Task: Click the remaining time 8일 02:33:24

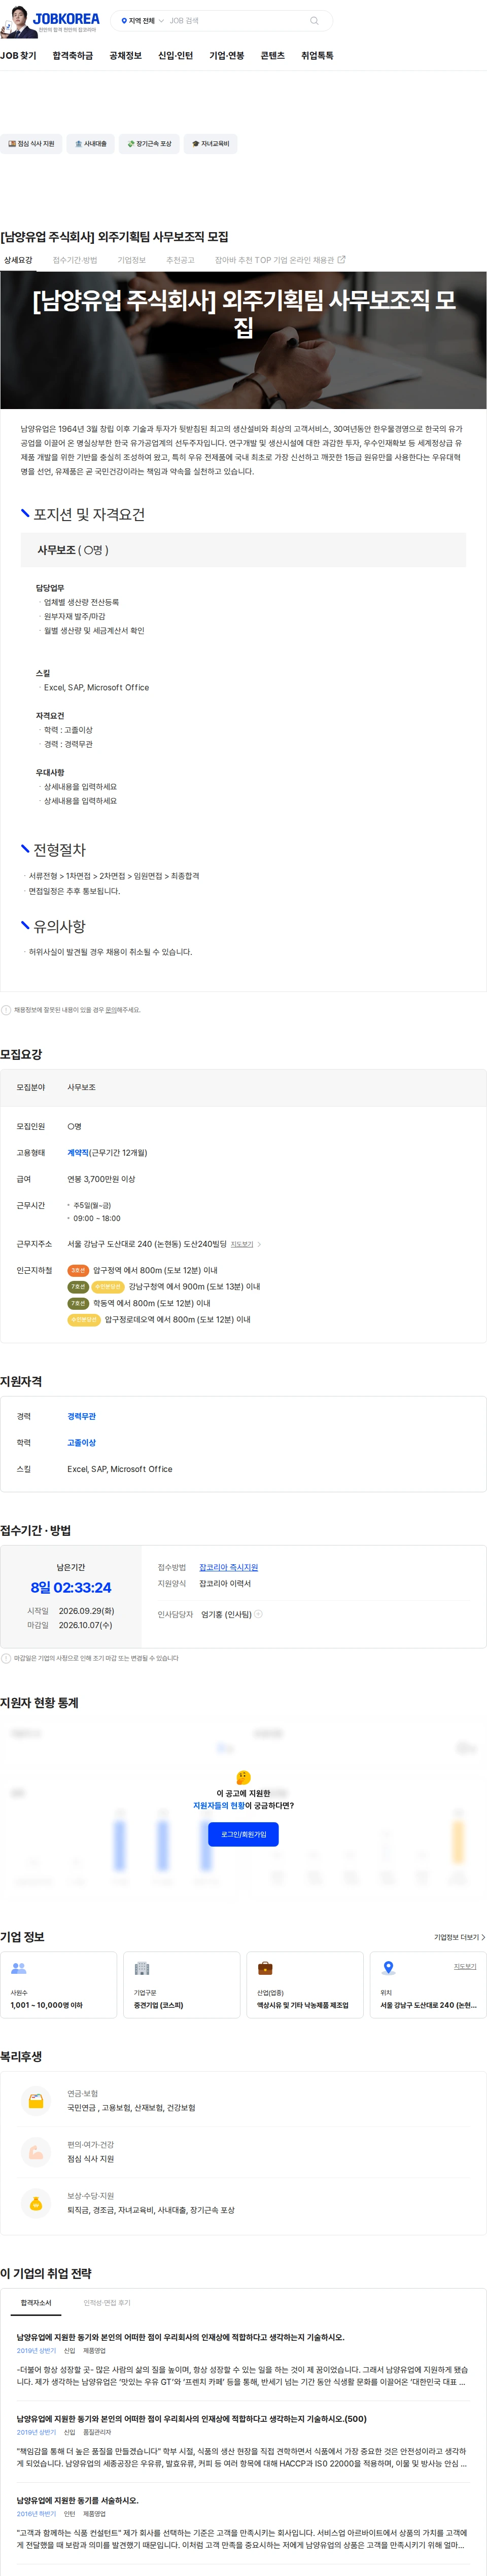Action: [x=71, y=1587]
